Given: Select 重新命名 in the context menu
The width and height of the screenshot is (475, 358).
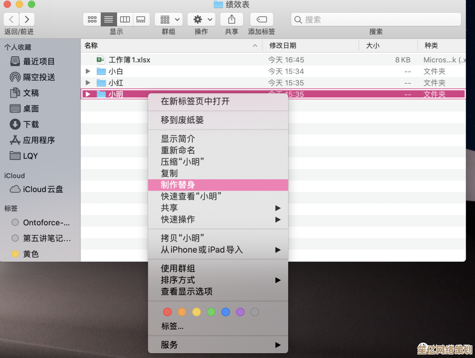Looking at the screenshot, I should click(x=178, y=150).
